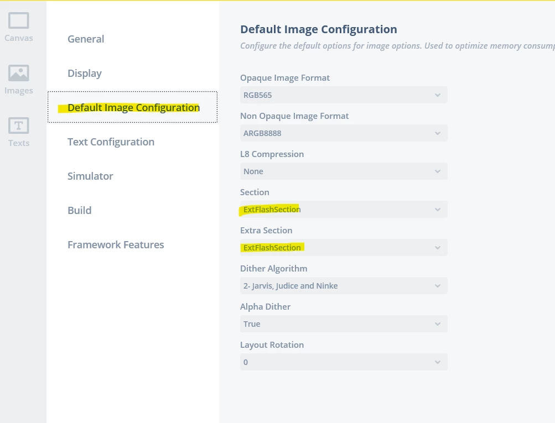Click the Default Image Configuration heading

(319, 29)
